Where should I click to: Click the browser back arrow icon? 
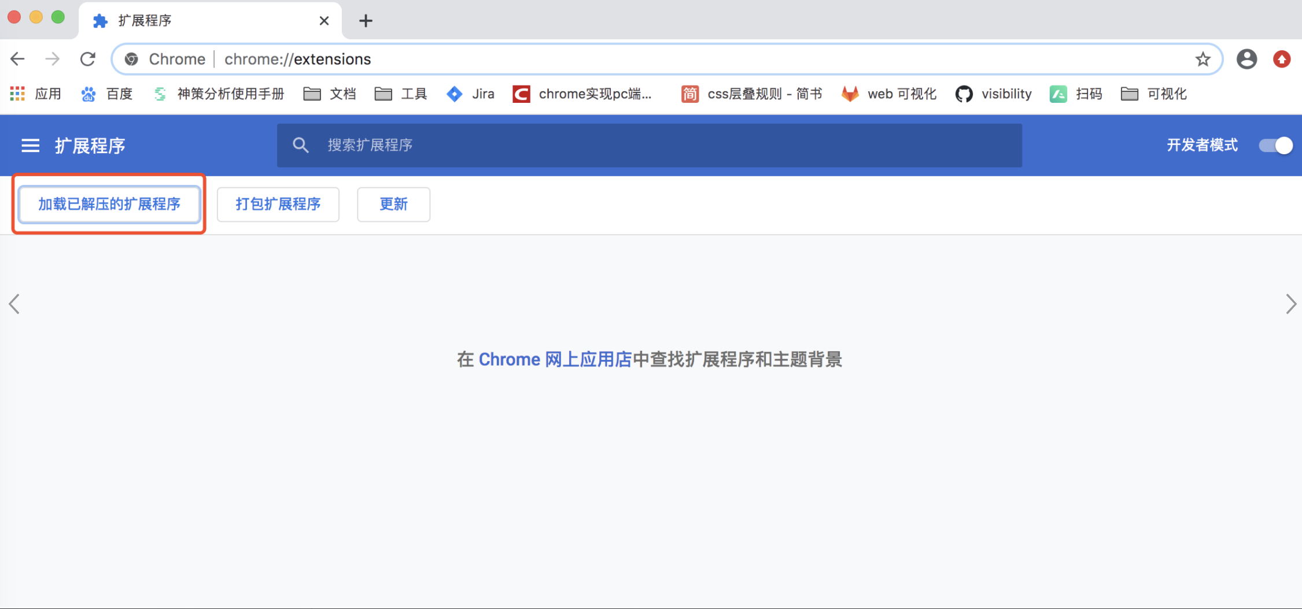click(18, 59)
